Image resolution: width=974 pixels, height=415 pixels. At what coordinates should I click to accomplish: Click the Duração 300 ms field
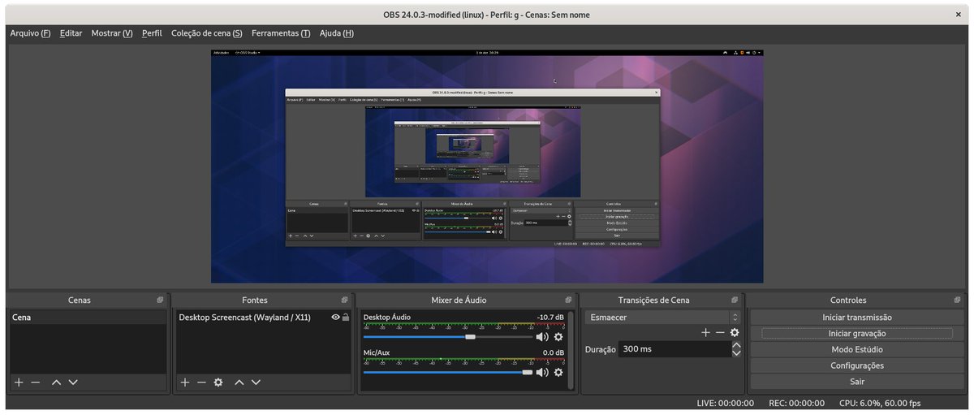[x=674, y=349]
